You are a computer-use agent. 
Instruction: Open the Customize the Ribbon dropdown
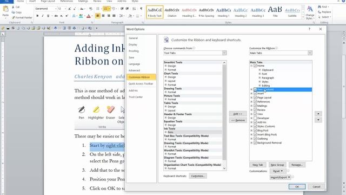point(310,53)
